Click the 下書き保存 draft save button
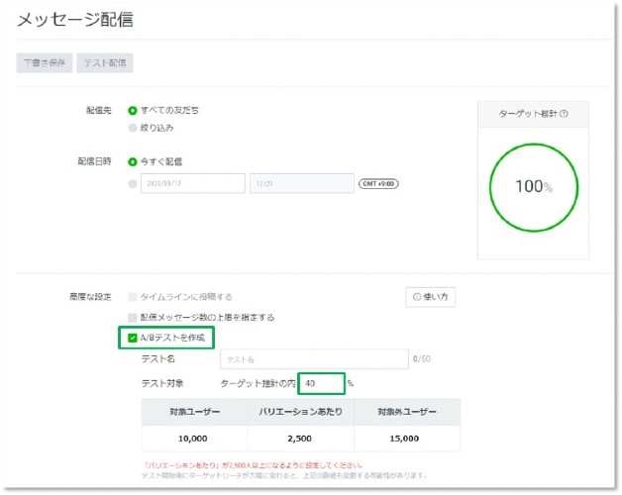This screenshot has width=622, height=495. (x=45, y=62)
